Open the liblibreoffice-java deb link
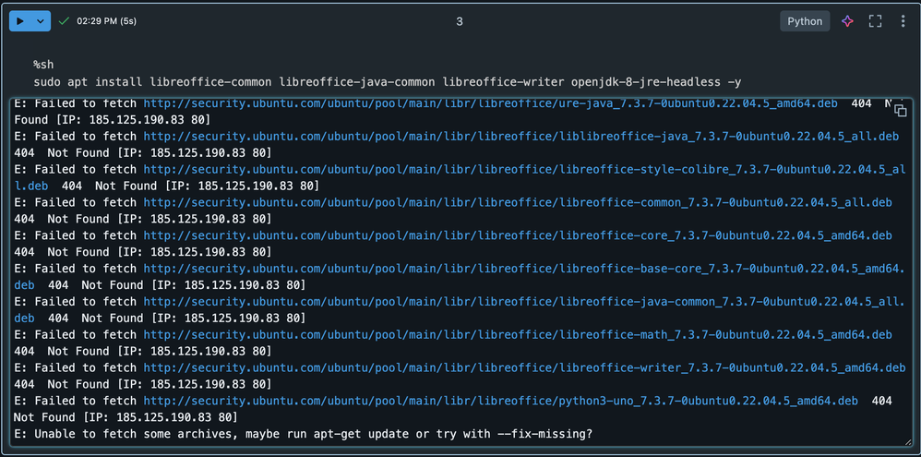The height and width of the screenshot is (457, 921). point(520,137)
